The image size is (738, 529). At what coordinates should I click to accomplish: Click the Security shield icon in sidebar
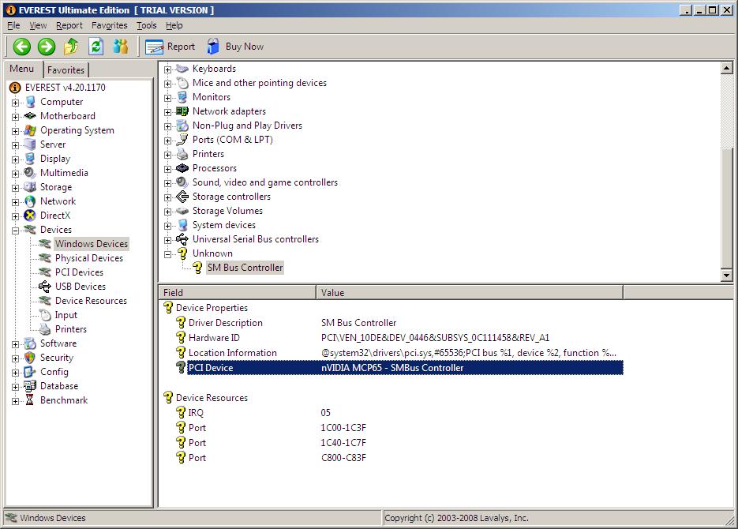coord(30,358)
